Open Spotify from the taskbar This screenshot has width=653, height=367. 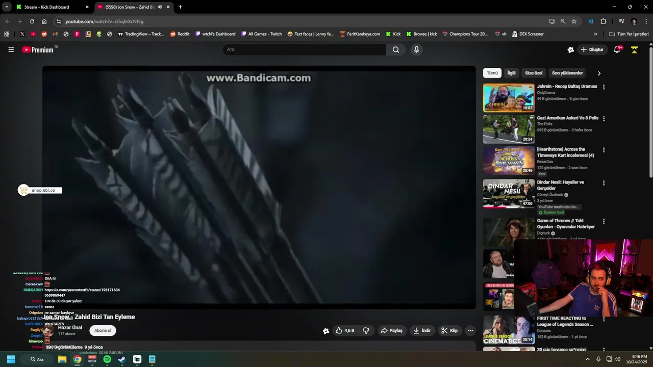click(107, 359)
